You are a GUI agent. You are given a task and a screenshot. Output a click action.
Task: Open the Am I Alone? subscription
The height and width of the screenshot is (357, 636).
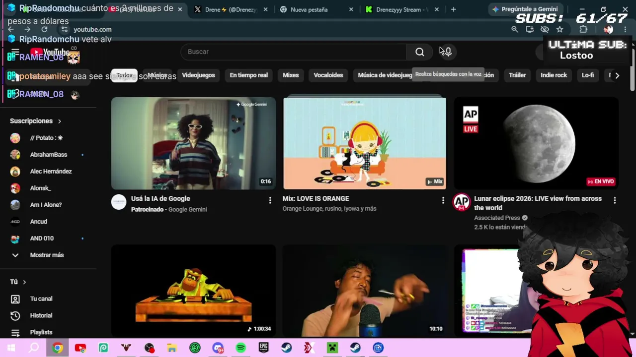click(x=48, y=205)
